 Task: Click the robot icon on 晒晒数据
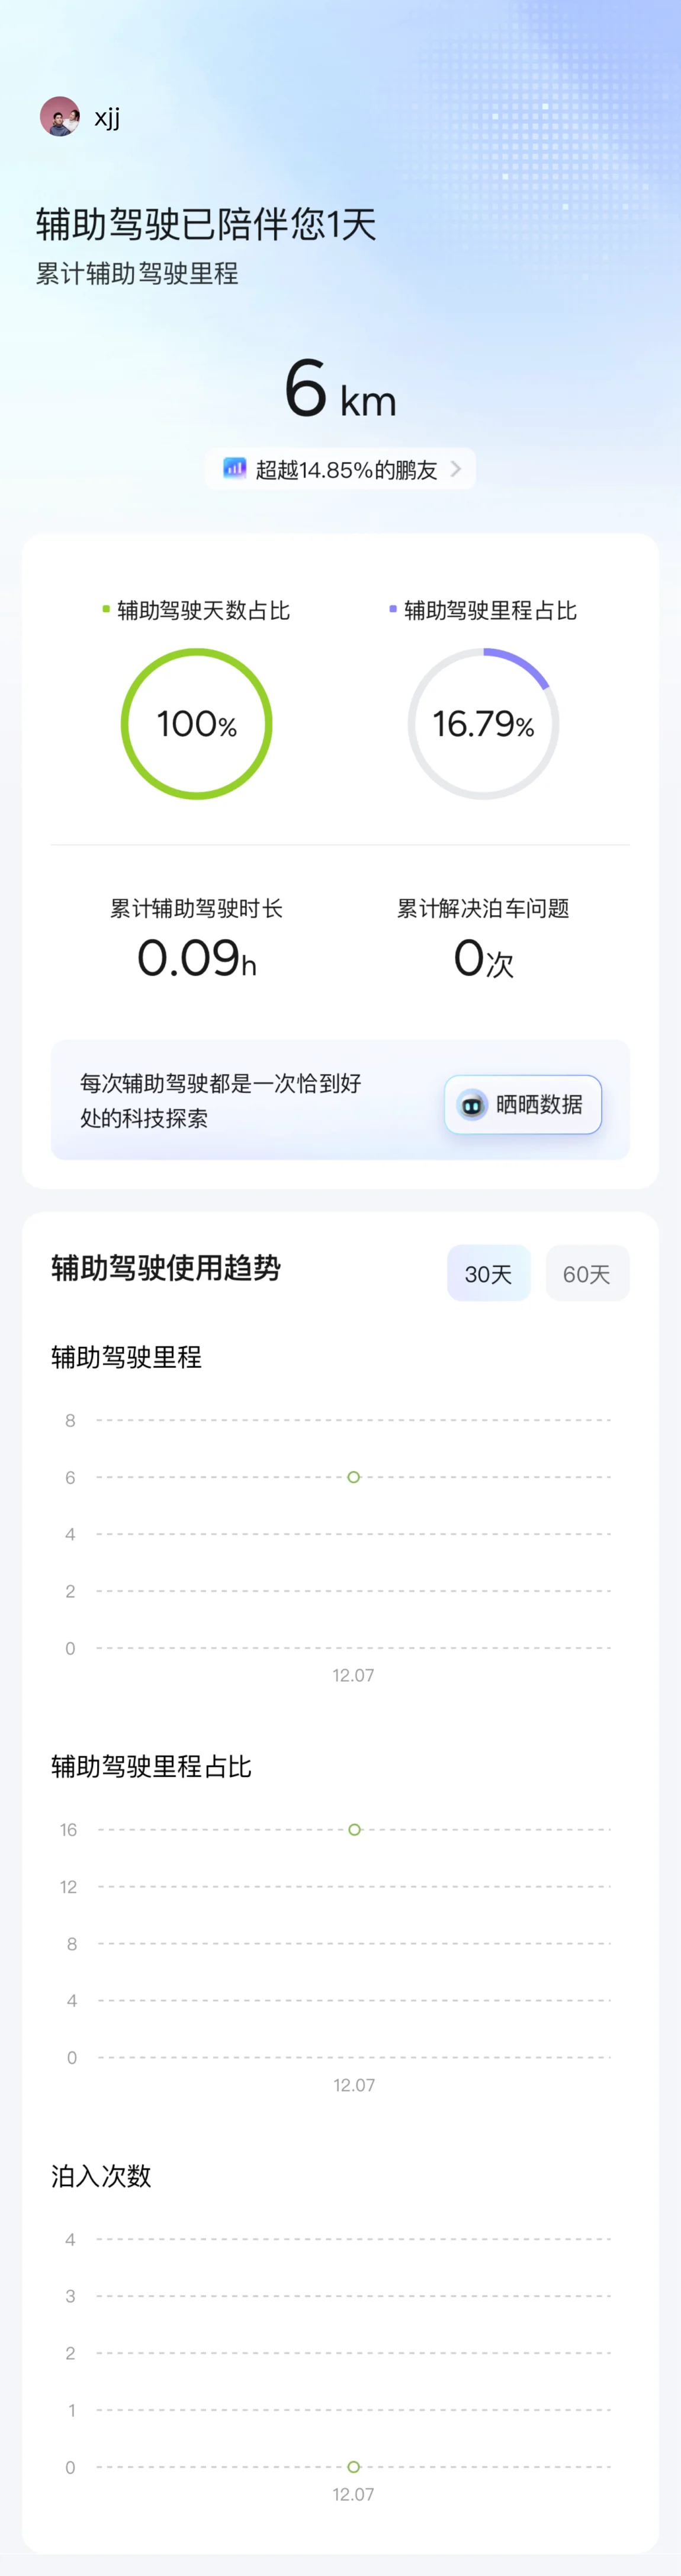[471, 1105]
